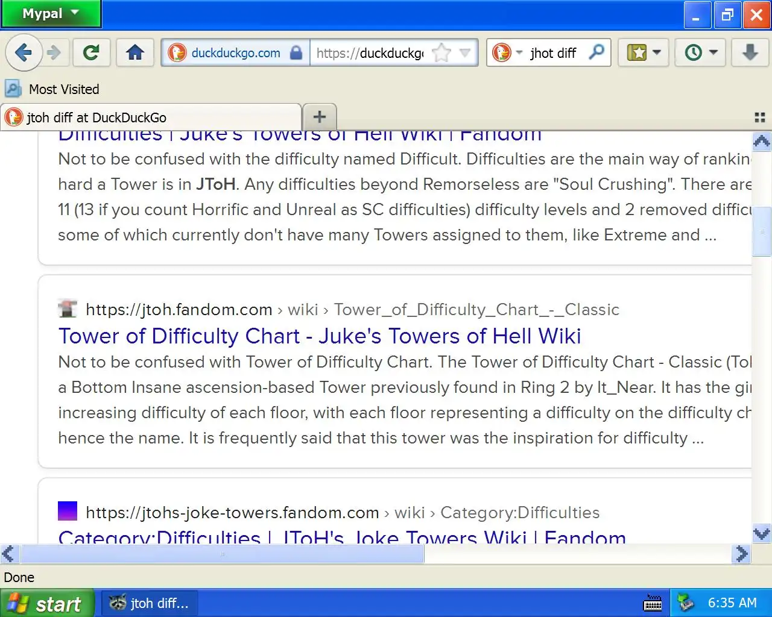Click the horizontal scrollbar right arrow
Image resolution: width=772 pixels, height=617 pixels.
coord(742,554)
